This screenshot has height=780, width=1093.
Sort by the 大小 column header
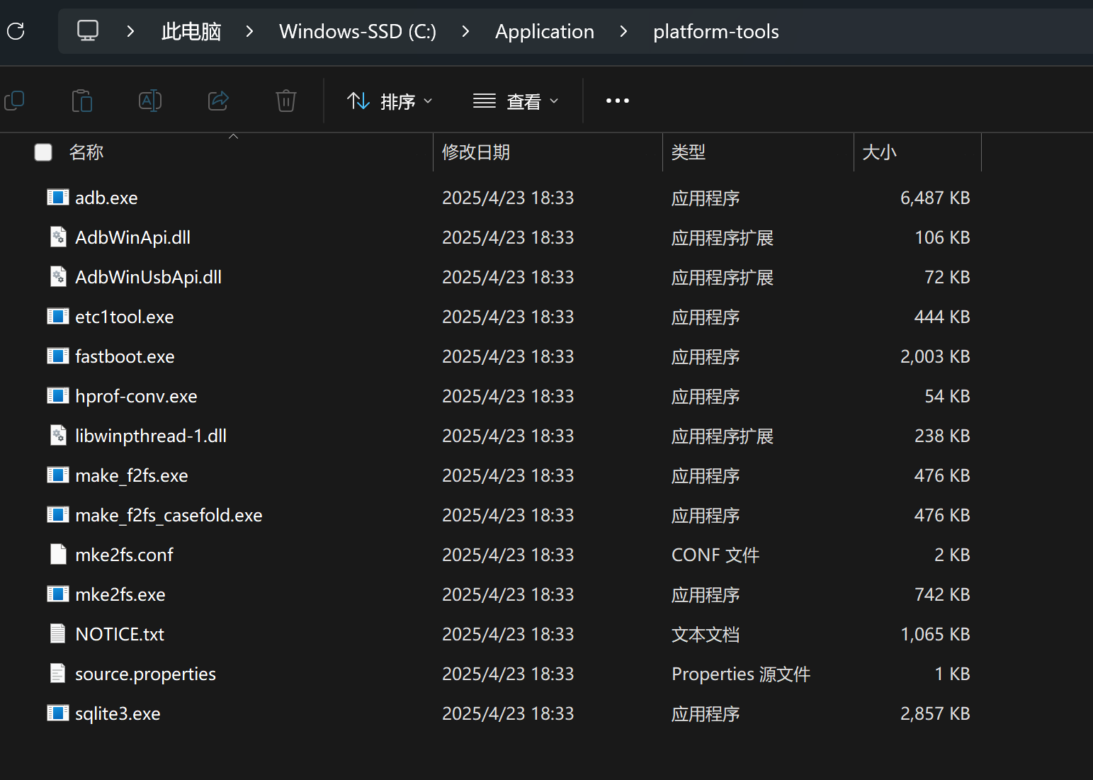879,152
